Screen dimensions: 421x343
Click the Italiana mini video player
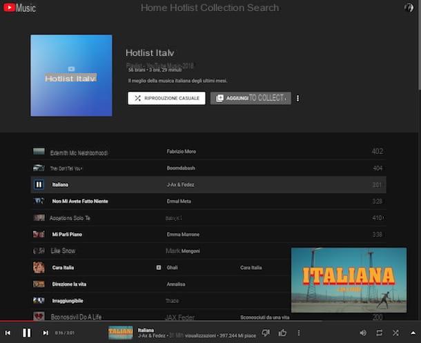point(349,280)
